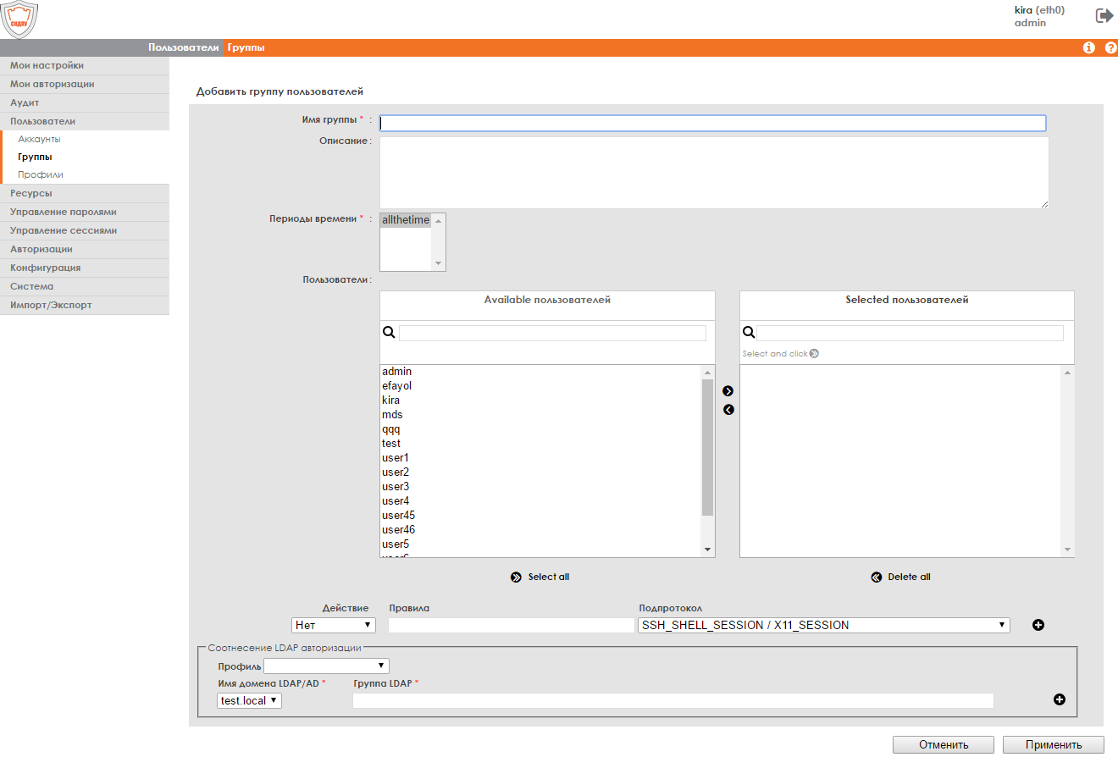Viewport: 1118px width, 768px height.
Task: Open Аккаунты in sidebar
Action: pyautogui.click(x=40, y=139)
